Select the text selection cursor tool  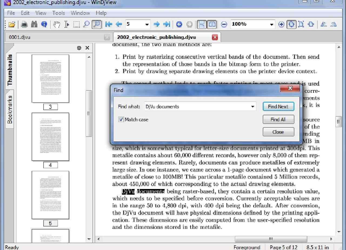tap(66, 24)
